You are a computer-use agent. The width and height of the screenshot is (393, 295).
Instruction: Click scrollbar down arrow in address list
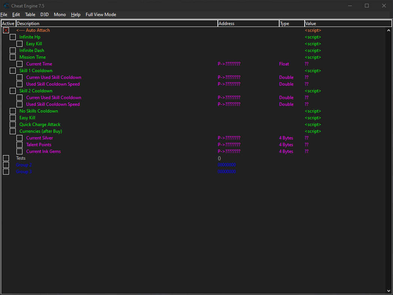389,291
